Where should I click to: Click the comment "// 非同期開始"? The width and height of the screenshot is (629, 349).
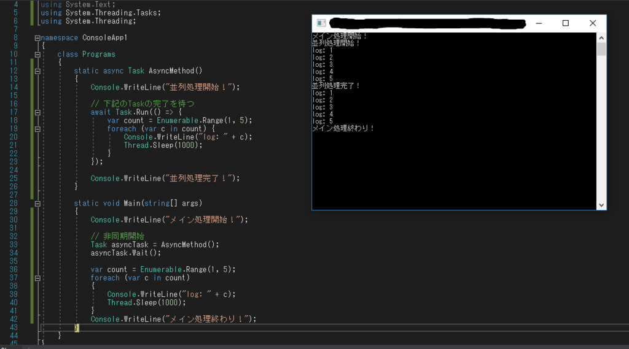tap(117, 236)
